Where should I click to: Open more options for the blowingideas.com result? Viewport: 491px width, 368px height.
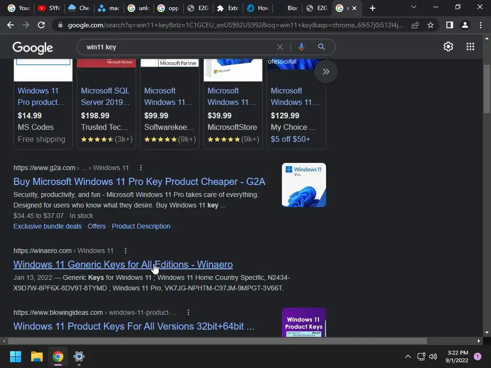coord(188,312)
